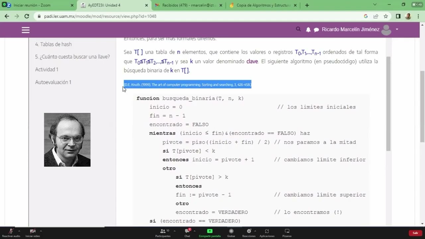Image resolution: width=425 pixels, height=239 pixels.
Task: Switch to Copia de Algoritmos y Estructuras tab
Action: pos(263,5)
